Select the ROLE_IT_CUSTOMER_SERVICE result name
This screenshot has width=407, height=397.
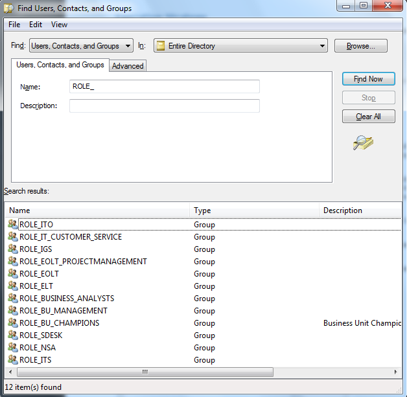[71, 237]
